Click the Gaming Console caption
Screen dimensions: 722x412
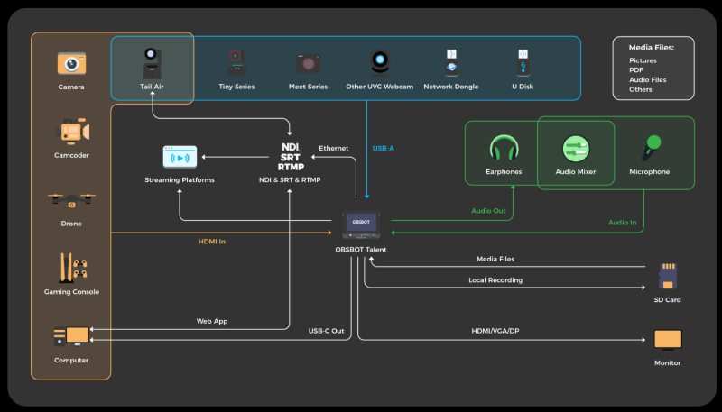pyautogui.click(x=71, y=291)
